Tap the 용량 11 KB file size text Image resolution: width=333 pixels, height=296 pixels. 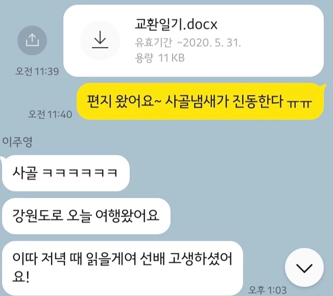pyautogui.click(x=160, y=58)
